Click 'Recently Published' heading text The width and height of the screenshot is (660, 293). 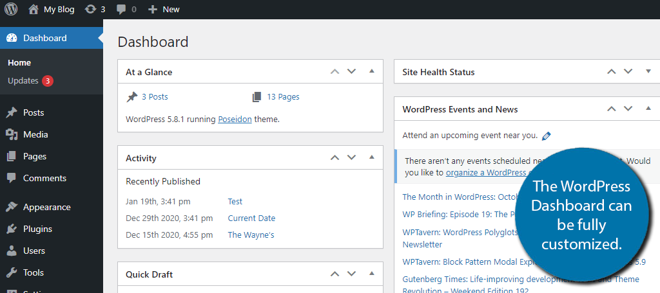[163, 182]
